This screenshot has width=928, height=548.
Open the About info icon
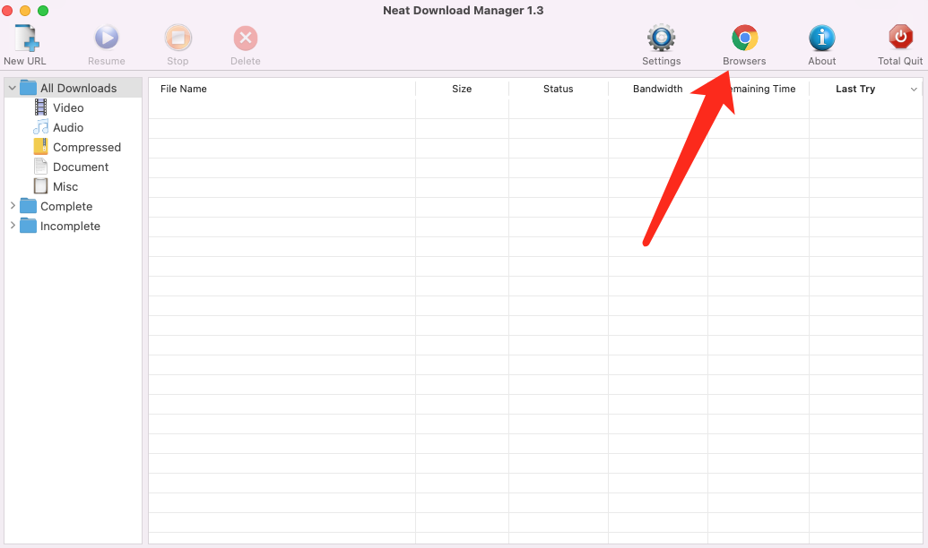coord(822,38)
